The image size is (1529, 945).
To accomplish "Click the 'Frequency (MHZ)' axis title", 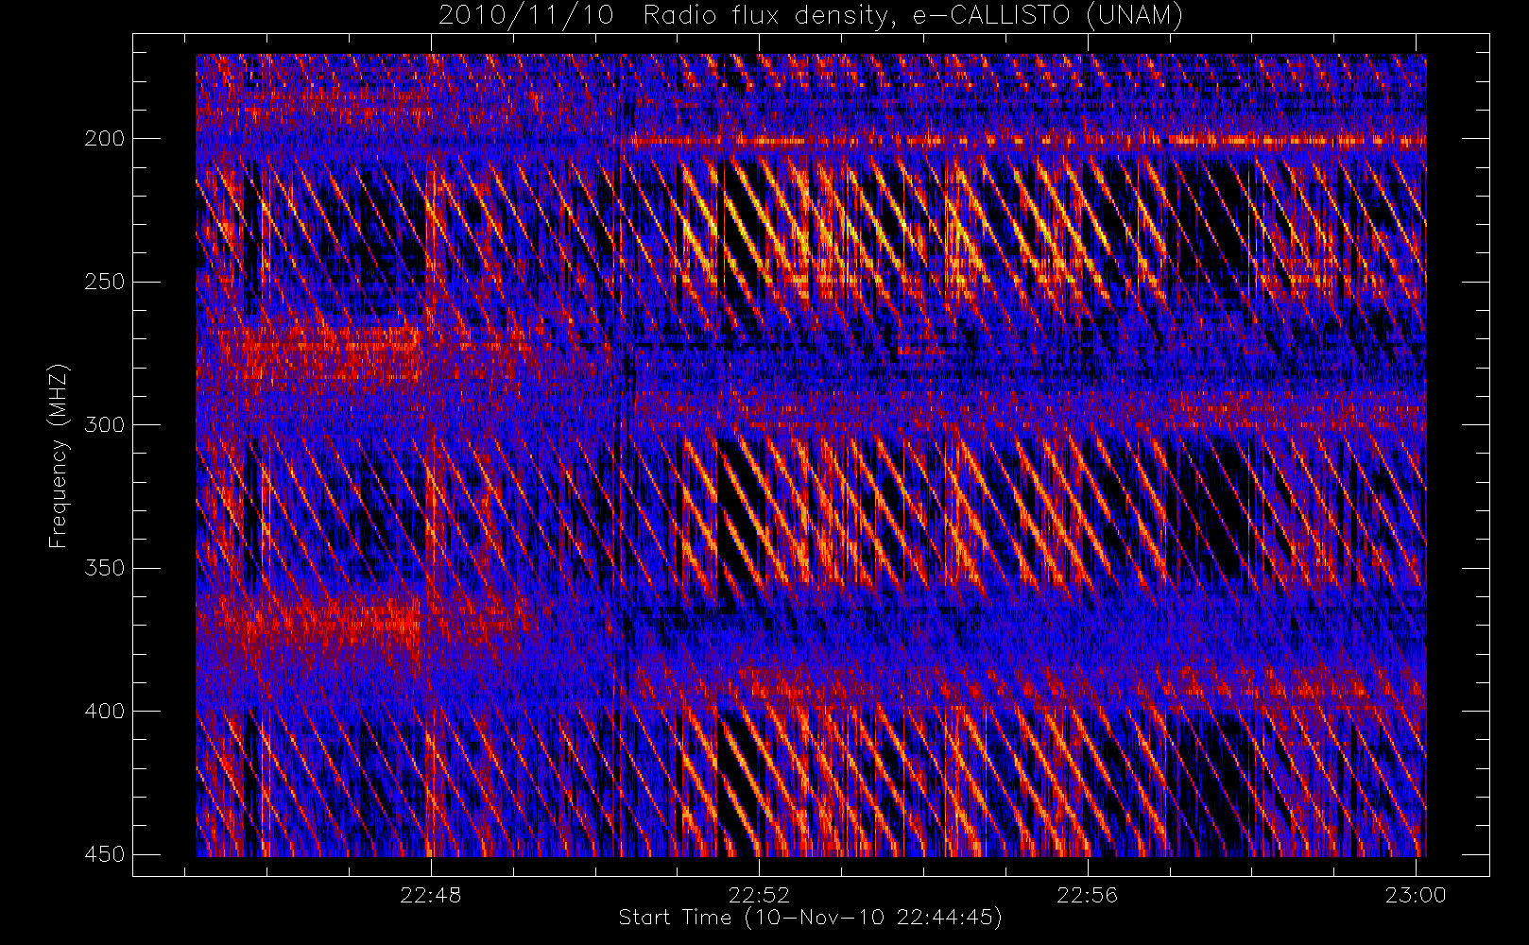I will (59, 455).
